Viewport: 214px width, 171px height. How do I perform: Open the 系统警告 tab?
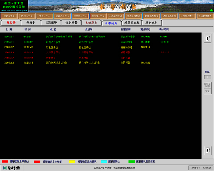coord(91,23)
